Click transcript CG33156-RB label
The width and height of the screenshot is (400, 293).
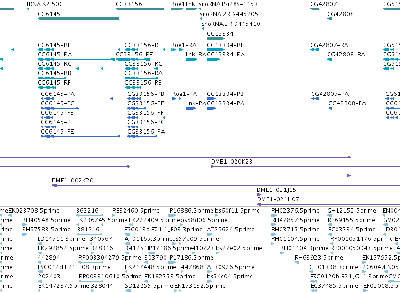pyautogui.click(x=143, y=83)
